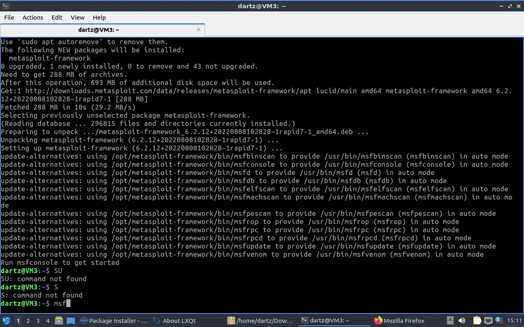The height and width of the screenshot is (327, 524).
Task: Click 'Selecting previously unselected package' line
Action: click(x=125, y=115)
